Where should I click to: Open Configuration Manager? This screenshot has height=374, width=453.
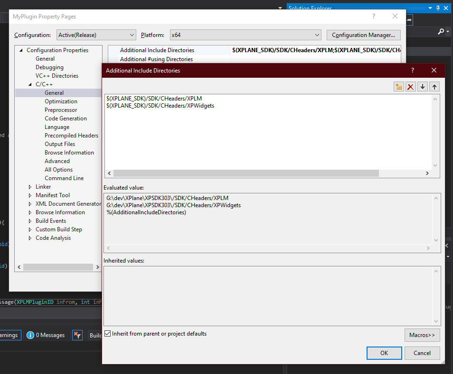tap(363, 35)
